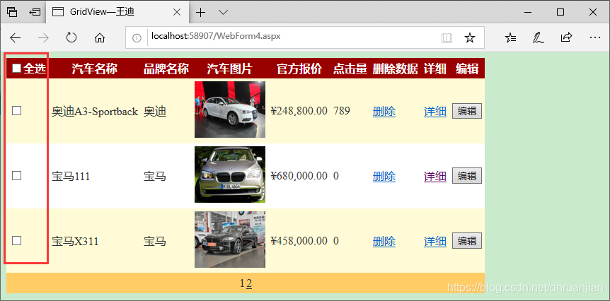This screenshot has height=301, width=610.
Task: Click the forward navigation arrow
Action: [x=44, y=37]
